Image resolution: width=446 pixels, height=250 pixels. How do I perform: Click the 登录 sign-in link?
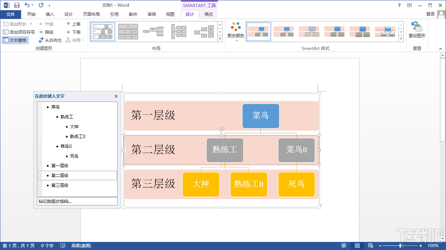pyautogui.click(x=430, y=14)
